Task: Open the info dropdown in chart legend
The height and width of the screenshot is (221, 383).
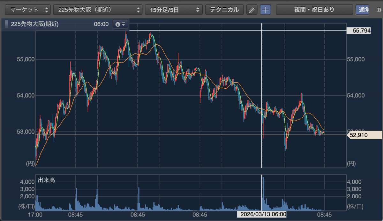Action: pos(120,24)
